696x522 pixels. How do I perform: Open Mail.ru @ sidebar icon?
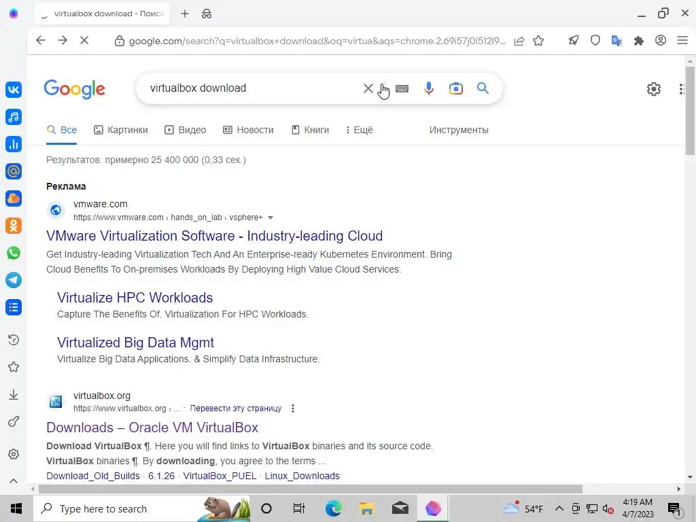click(x=14, y=171)
